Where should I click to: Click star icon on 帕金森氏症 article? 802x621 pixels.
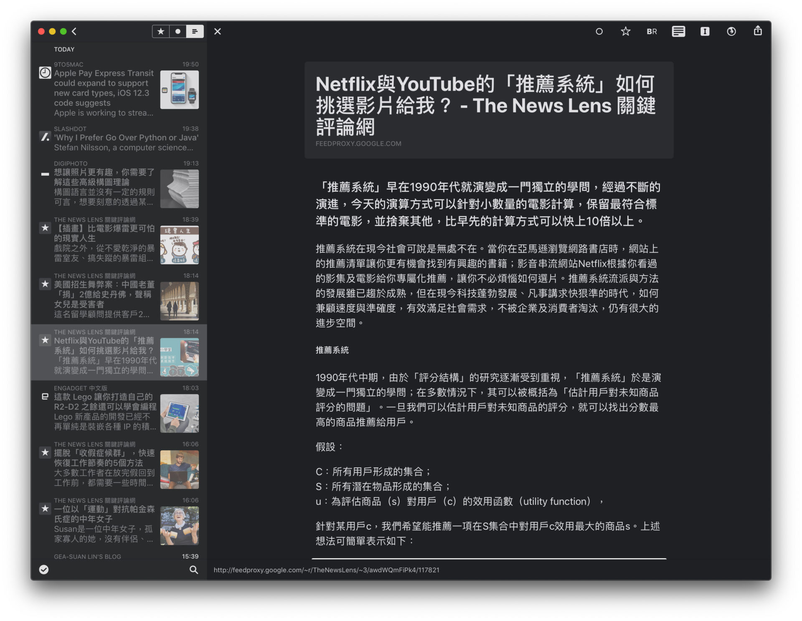pos(45,508)
